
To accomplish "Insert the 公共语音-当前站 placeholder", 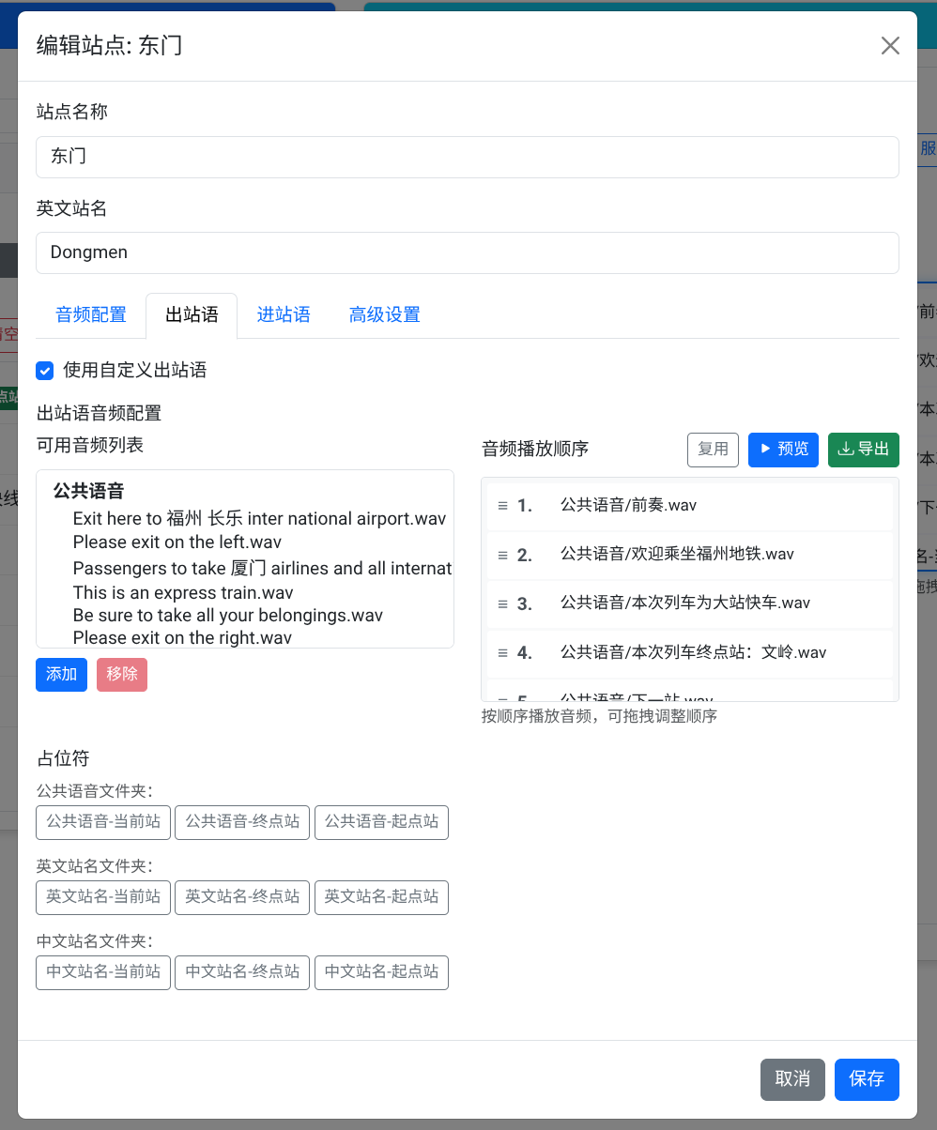I will click(x=102, y=822).
